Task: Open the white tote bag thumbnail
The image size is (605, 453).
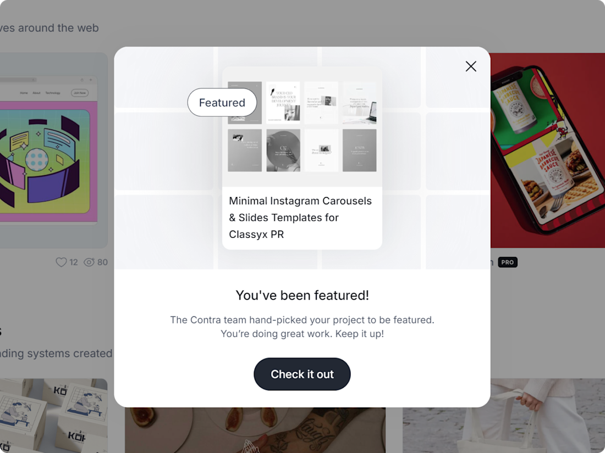Action: [x=503, y=417]
